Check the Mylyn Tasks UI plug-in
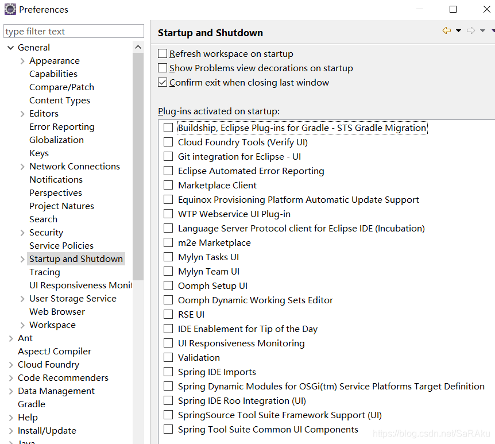The width and height of the screenshot is (495, 444). tap(168, 257)
